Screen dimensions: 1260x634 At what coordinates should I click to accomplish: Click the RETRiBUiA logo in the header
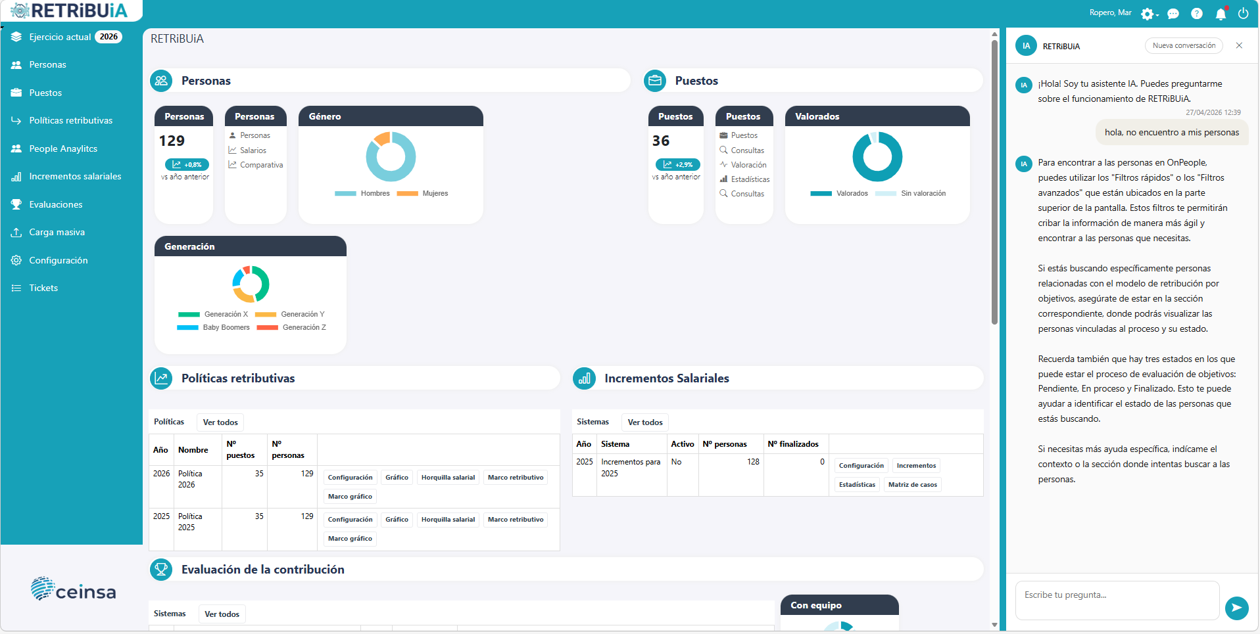70,11
